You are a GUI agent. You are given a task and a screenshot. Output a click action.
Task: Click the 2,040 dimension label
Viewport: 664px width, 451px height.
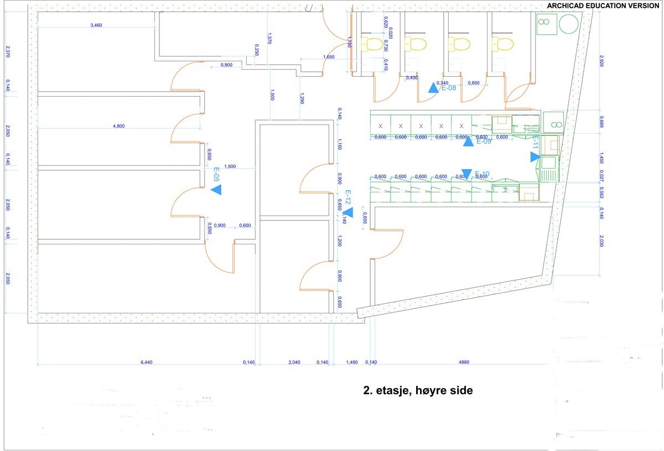[294, 363]
